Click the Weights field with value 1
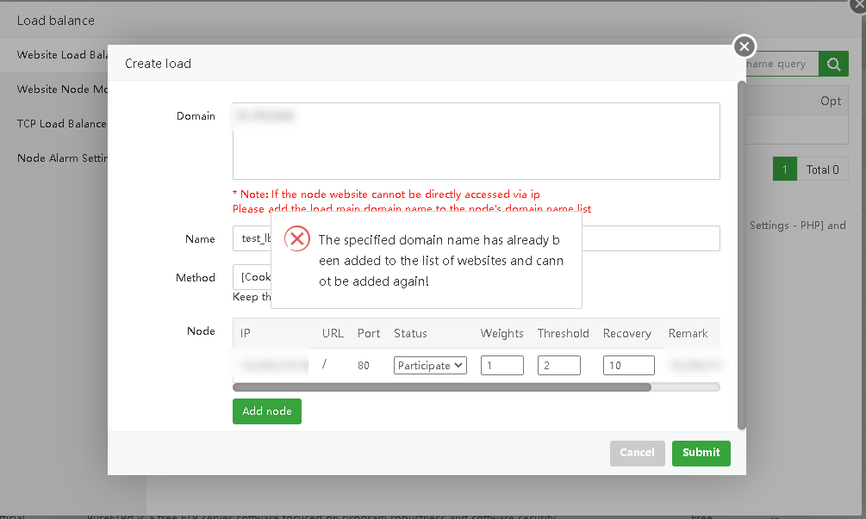Viewport: 866px width, 519px height. coord(502,365)
